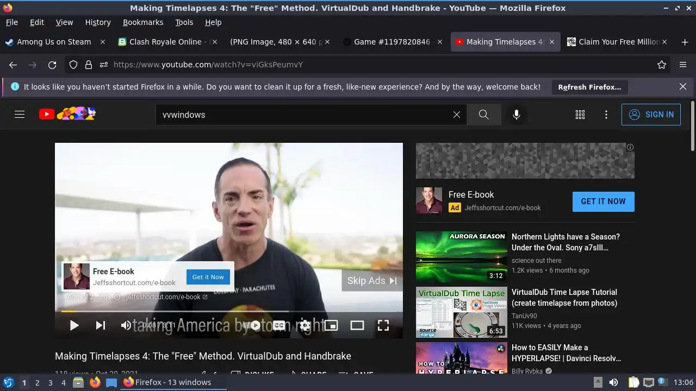The image size is (696, 391).
Task: Open Firefox - 13 windows taskbar entry
Action: pyautogui.click(x=172, y=382)
